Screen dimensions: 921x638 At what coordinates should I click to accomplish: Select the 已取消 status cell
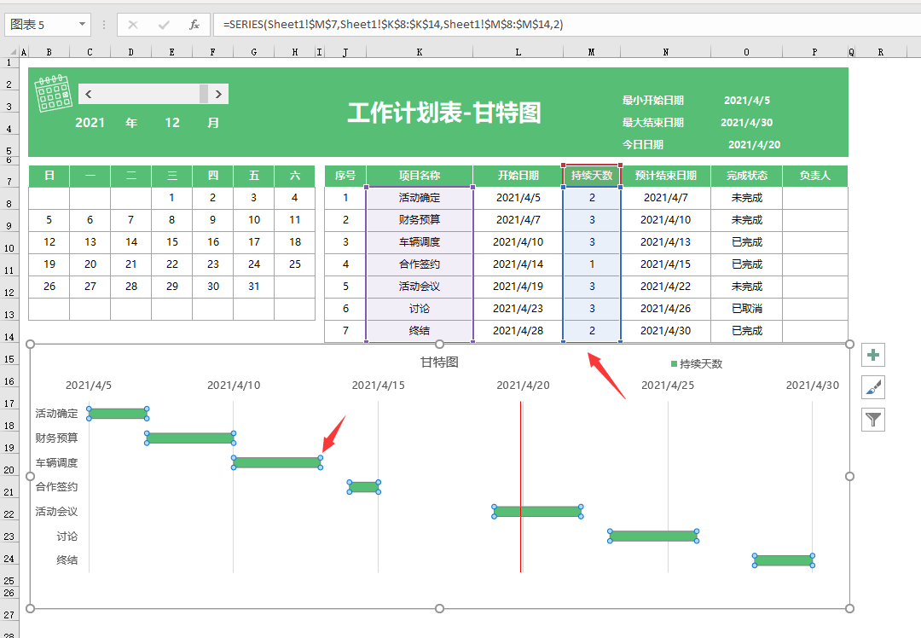tap(746, 309)
